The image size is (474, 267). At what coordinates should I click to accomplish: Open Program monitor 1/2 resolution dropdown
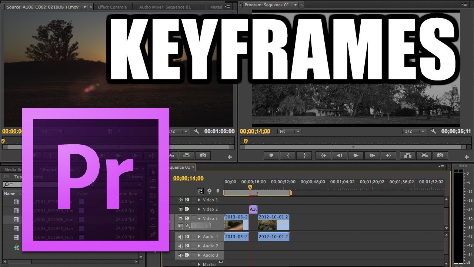click(x=414, y=131)
